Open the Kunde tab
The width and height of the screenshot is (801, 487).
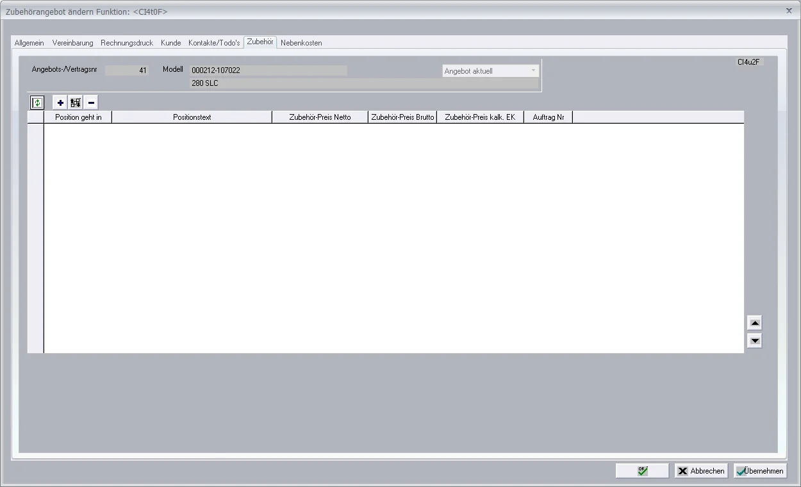coord(170,43)
